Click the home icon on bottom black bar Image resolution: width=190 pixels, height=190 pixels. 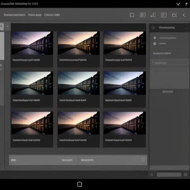click(79, 184)
